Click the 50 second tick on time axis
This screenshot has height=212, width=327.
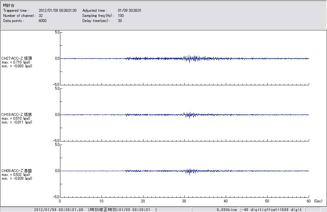[267, 201]
